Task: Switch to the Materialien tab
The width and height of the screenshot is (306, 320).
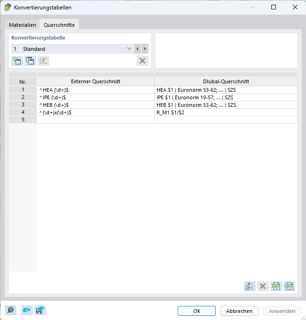Action: [23, 25]
